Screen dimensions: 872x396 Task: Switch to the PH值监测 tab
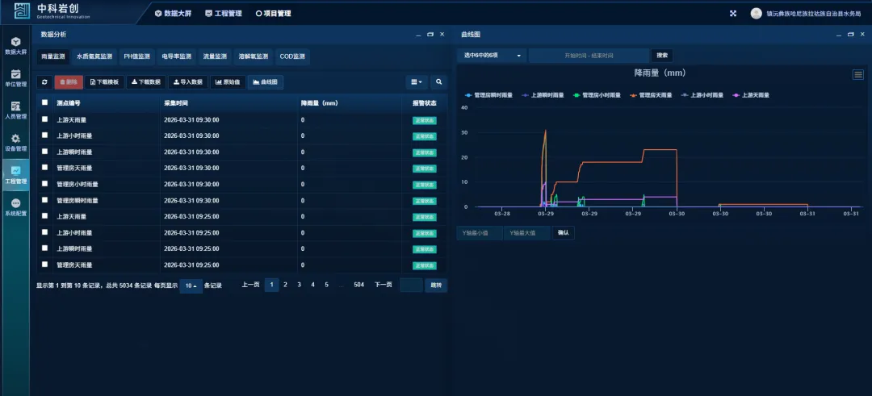(136, 57)
